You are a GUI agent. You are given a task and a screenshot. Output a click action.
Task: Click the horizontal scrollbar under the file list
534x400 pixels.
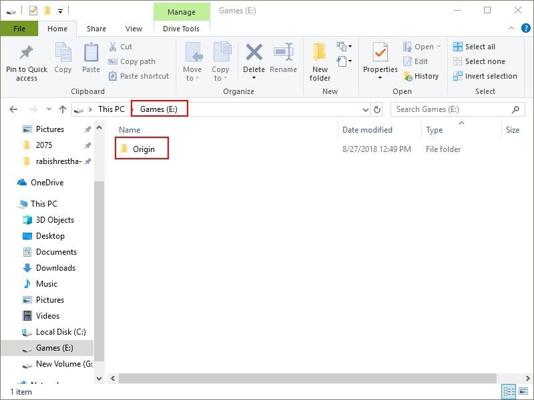coord(307,378)
